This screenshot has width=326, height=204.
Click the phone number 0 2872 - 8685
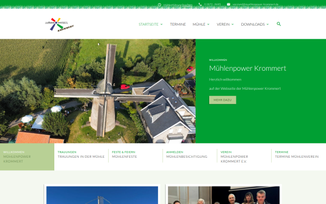[212, 4]
